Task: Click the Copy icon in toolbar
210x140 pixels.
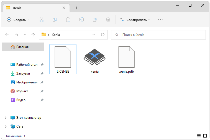Action: (55, 20)
